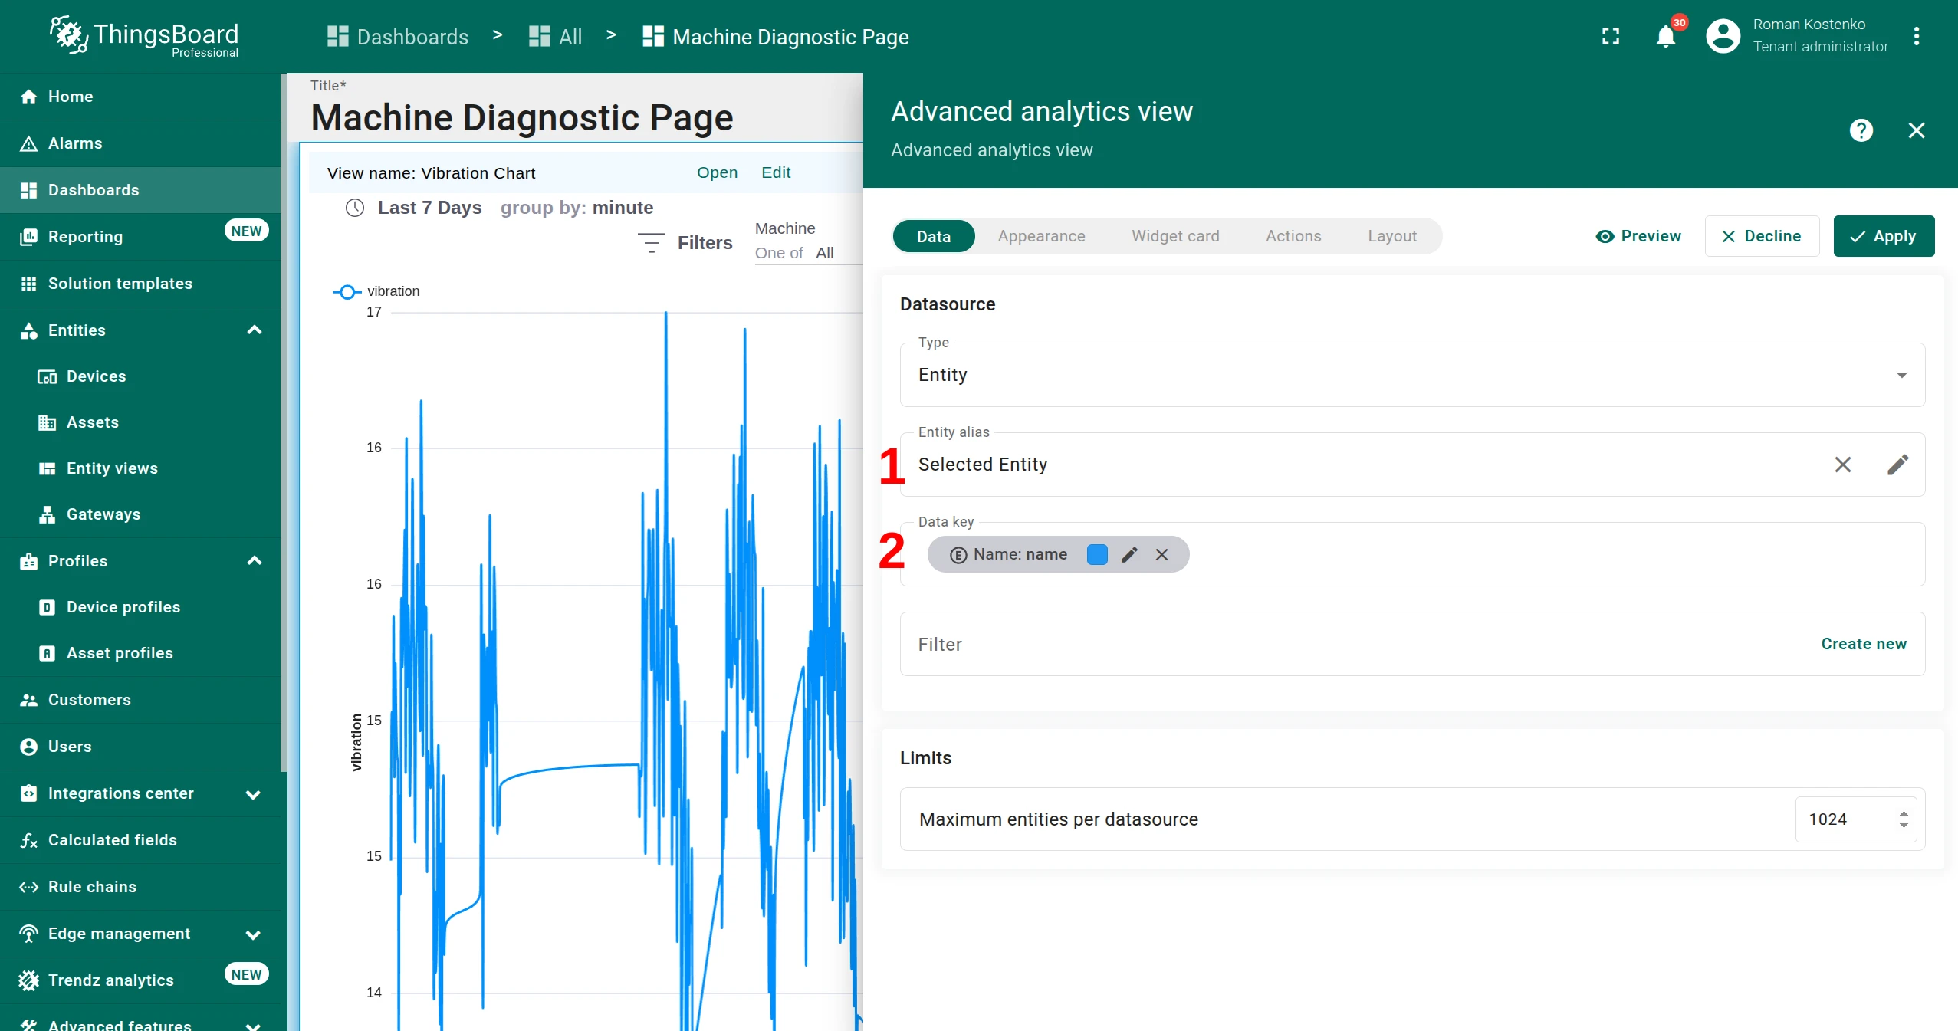The width and height of the screenshot is (1958, 1031).
Task: Edit the Vibration Chart view
Action: [x=776, y=172]
